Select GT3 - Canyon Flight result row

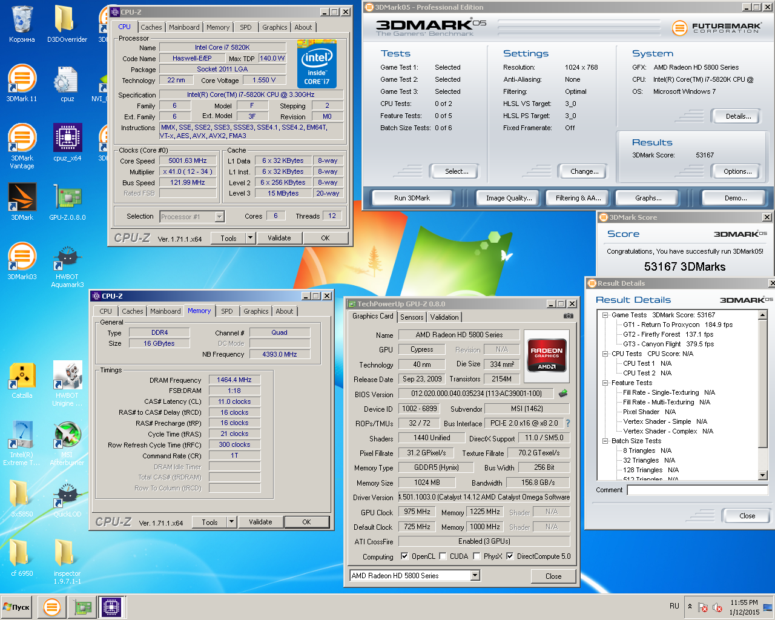pyautogui.click(x=668, y=344)
